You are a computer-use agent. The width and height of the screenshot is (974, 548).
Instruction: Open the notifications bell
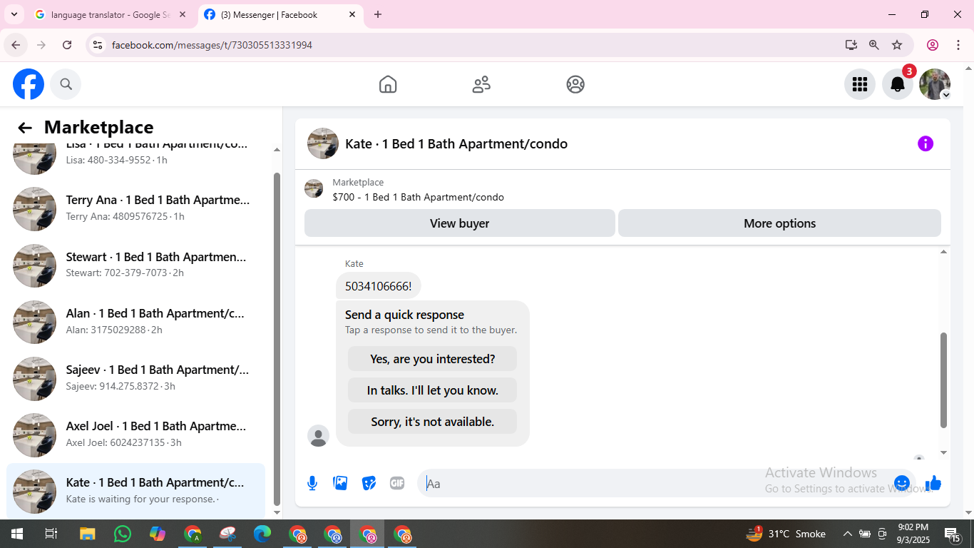click(898, 84)
